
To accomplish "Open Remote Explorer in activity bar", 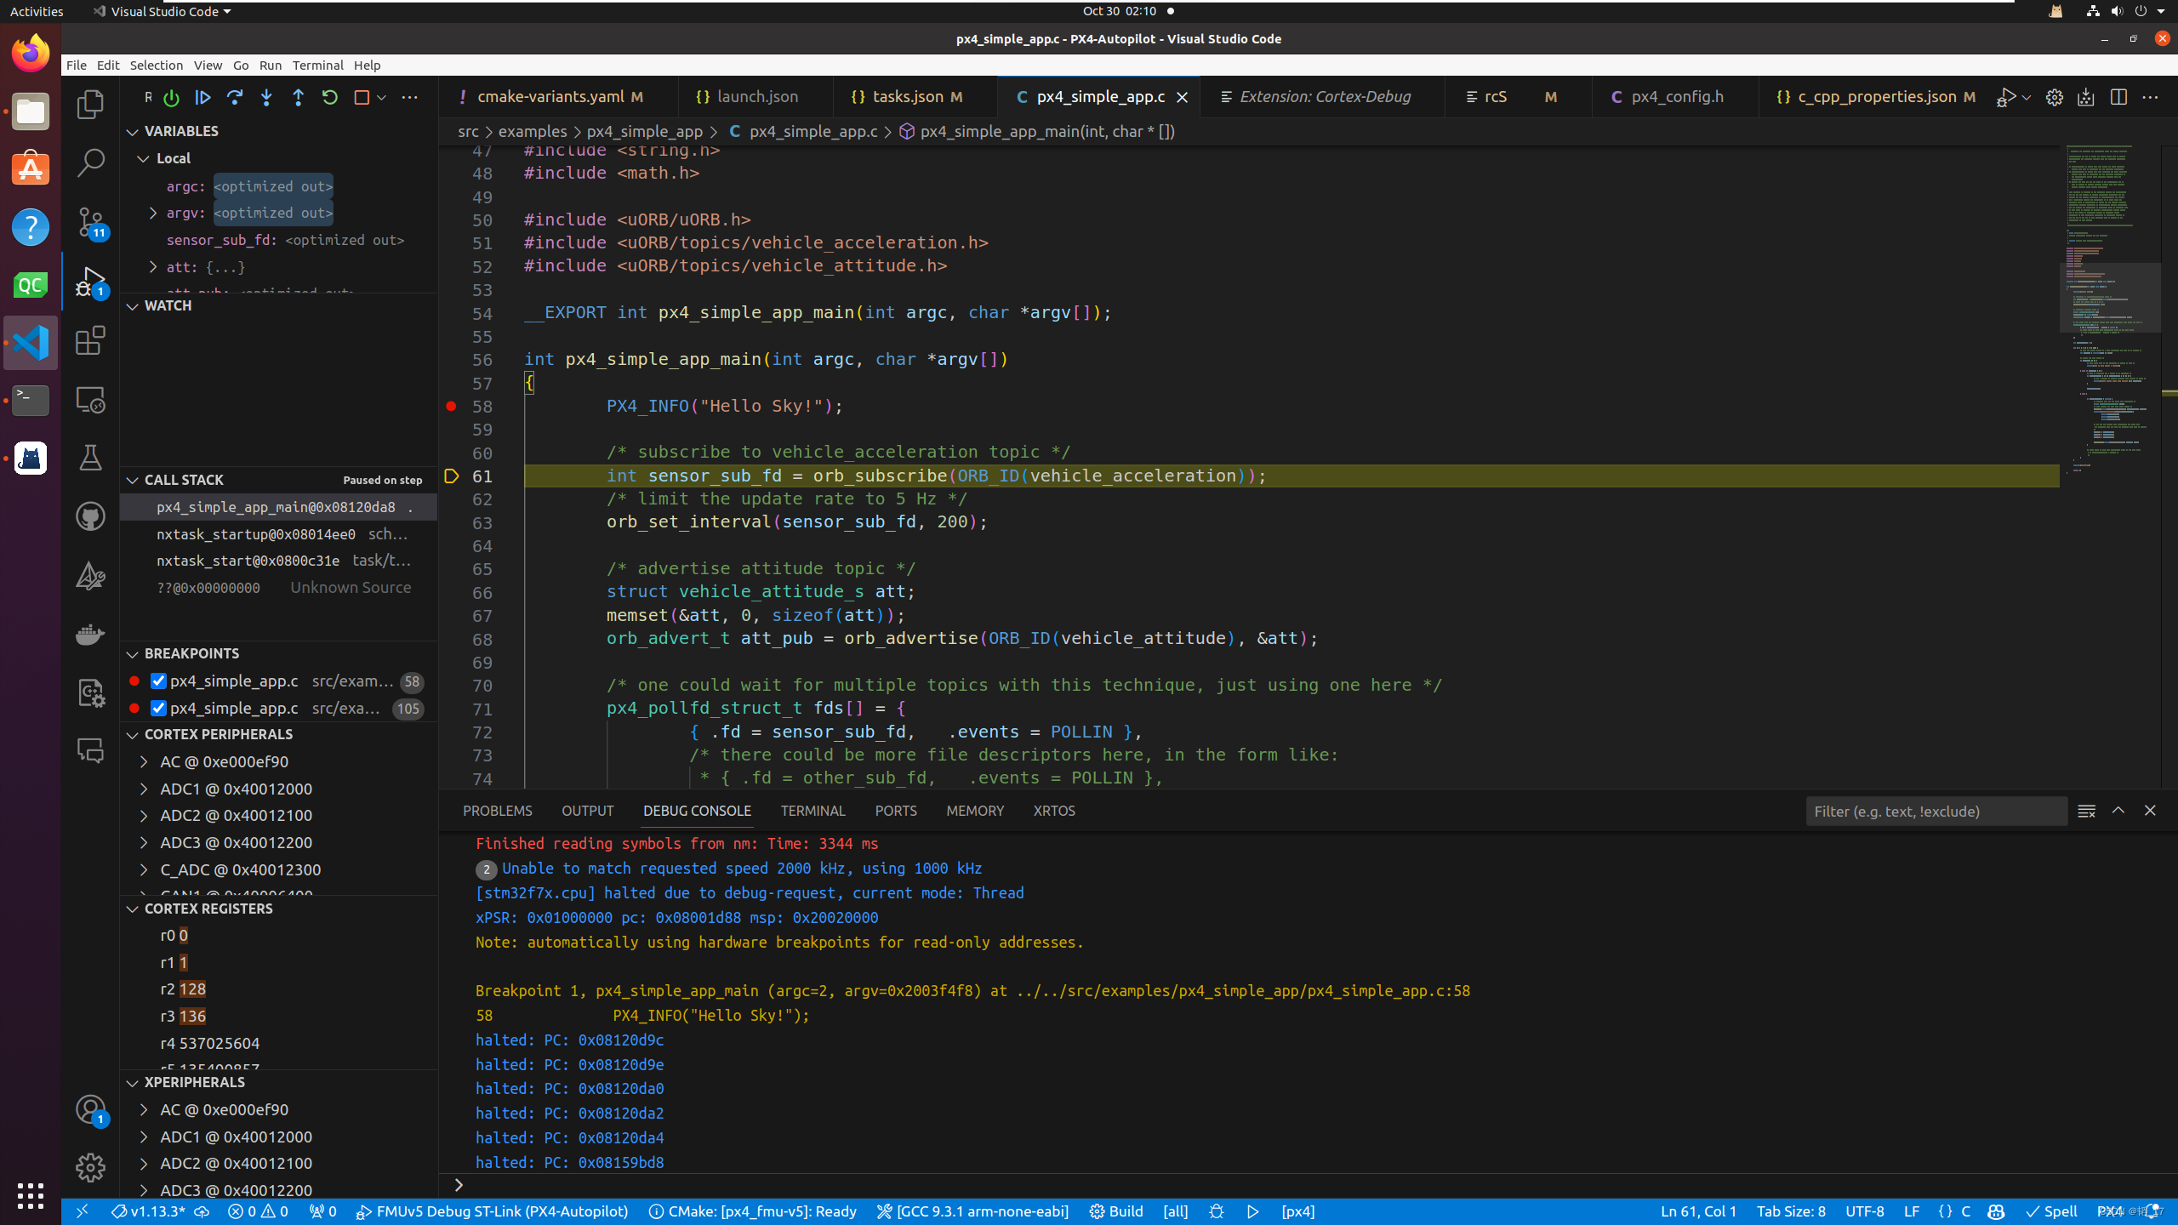I will click(x=90, y=399).
